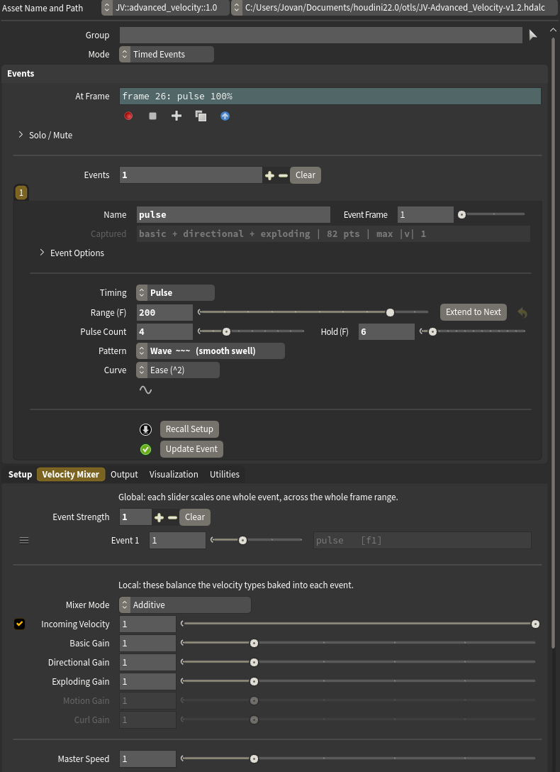560x772 pixels.
Task: Click the Event Strength count field
Action: (x=135, y=517)
